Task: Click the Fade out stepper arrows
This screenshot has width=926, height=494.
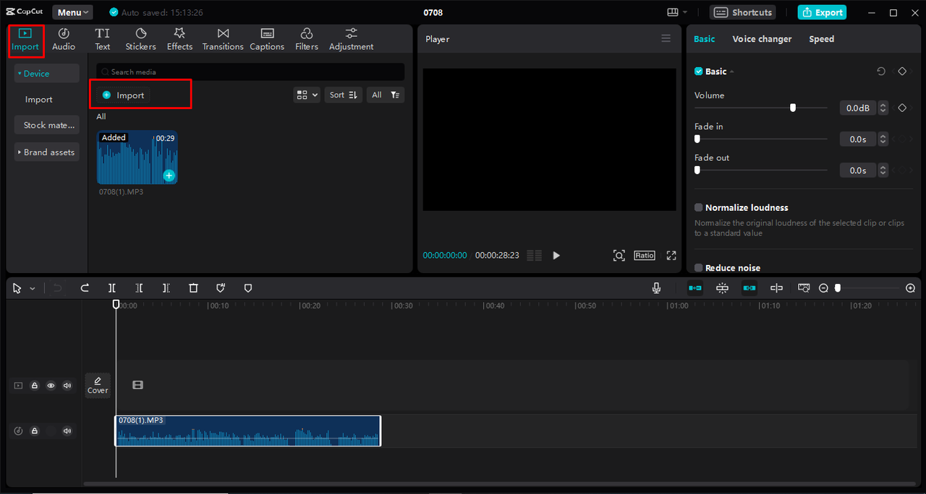Action: tap(883, 170)
